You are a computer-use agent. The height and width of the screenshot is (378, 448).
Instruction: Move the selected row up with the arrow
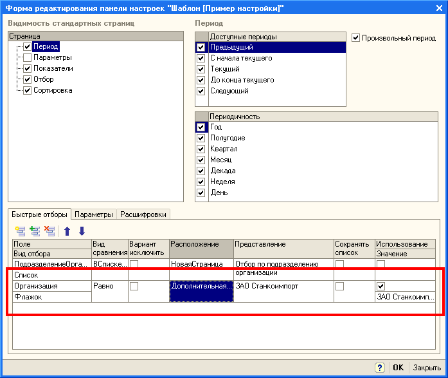(67, 231)
